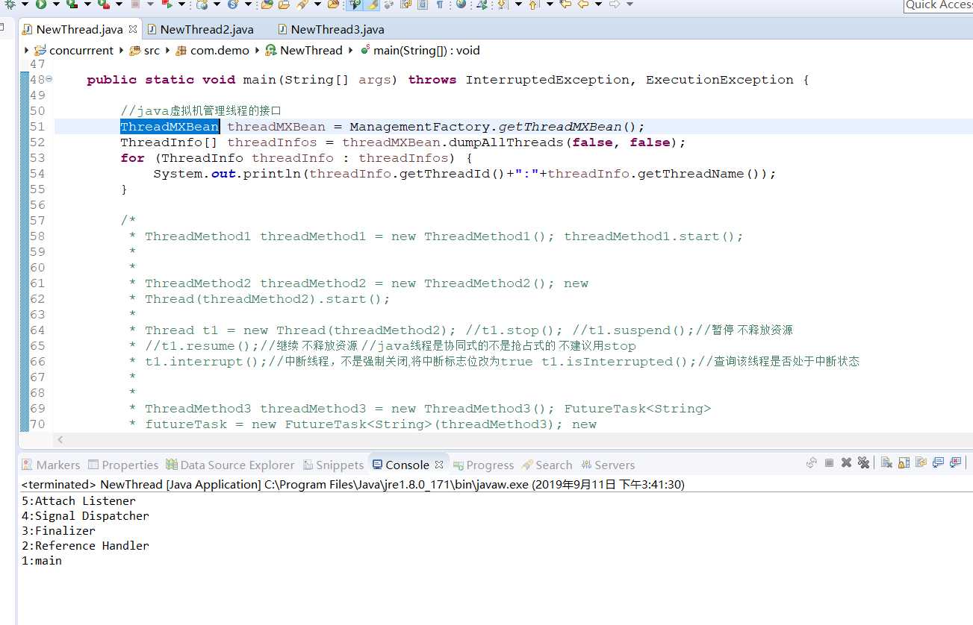Toggle Show Whitespace Characters paragraph icon
Image resolution: width=973 pixels, height=625 pixels.
point(440,4)
